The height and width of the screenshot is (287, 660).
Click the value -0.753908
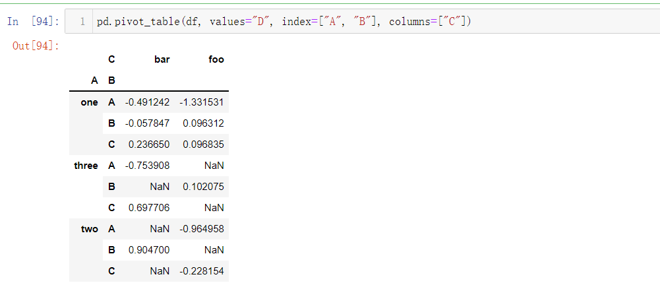click(x=147, y=166)
